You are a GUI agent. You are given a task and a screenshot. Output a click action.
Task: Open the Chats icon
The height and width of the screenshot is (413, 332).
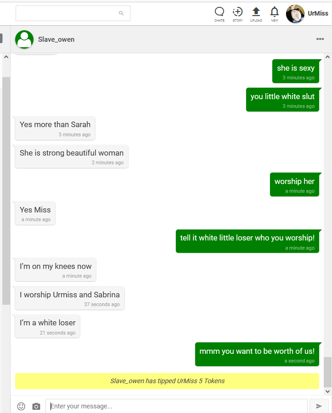click(219, 14)
